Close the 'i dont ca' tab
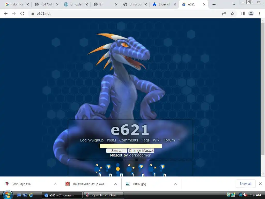The height and width of the screenshot is (199, 265). click(28, 4)
